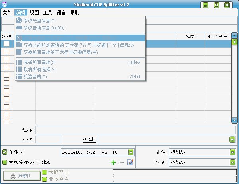The height and width of the screenshot is (184, 239).
Task: Choose 选择所有音轨(X) menu entry
Action: click(80, 62)
